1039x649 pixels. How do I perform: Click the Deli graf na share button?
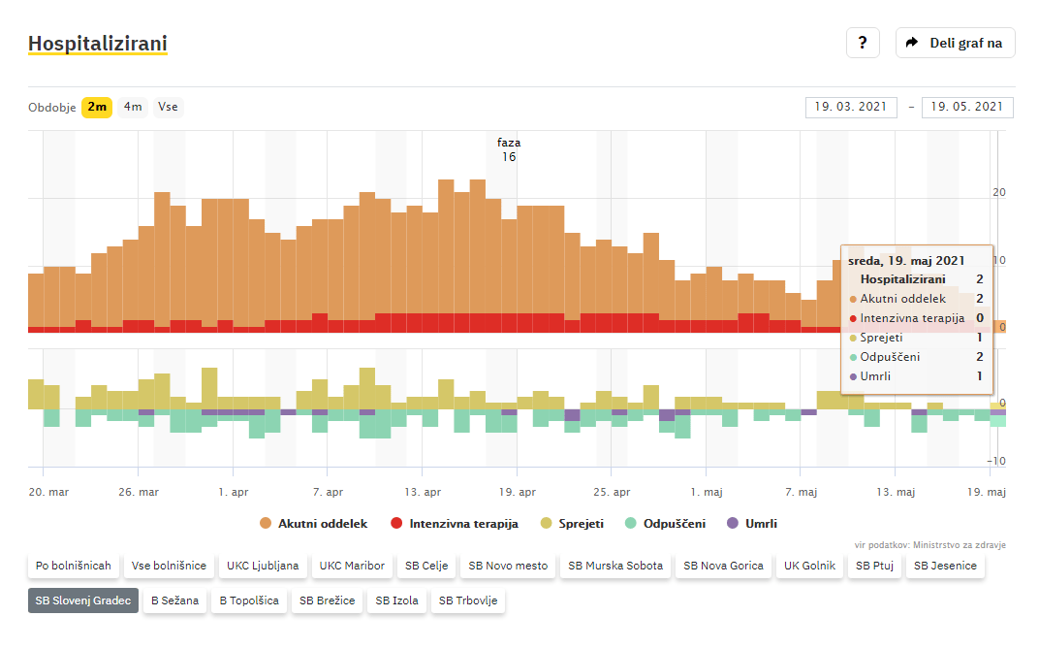pos(955,43)
